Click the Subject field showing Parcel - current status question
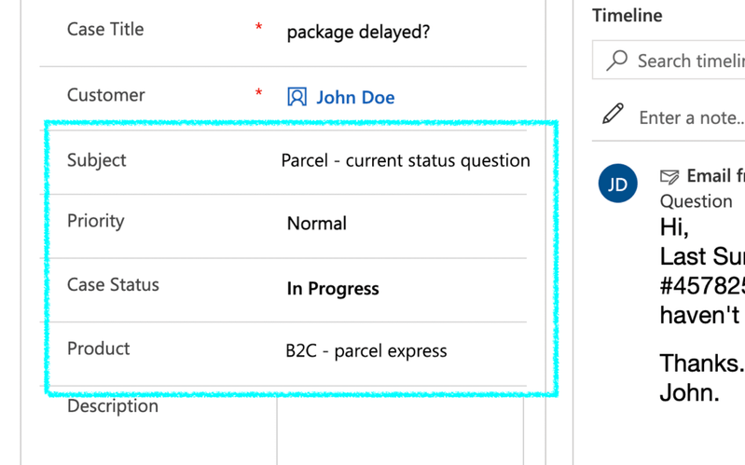The height and width of the screenshot is (465, 745). click(x=406, y=160)
